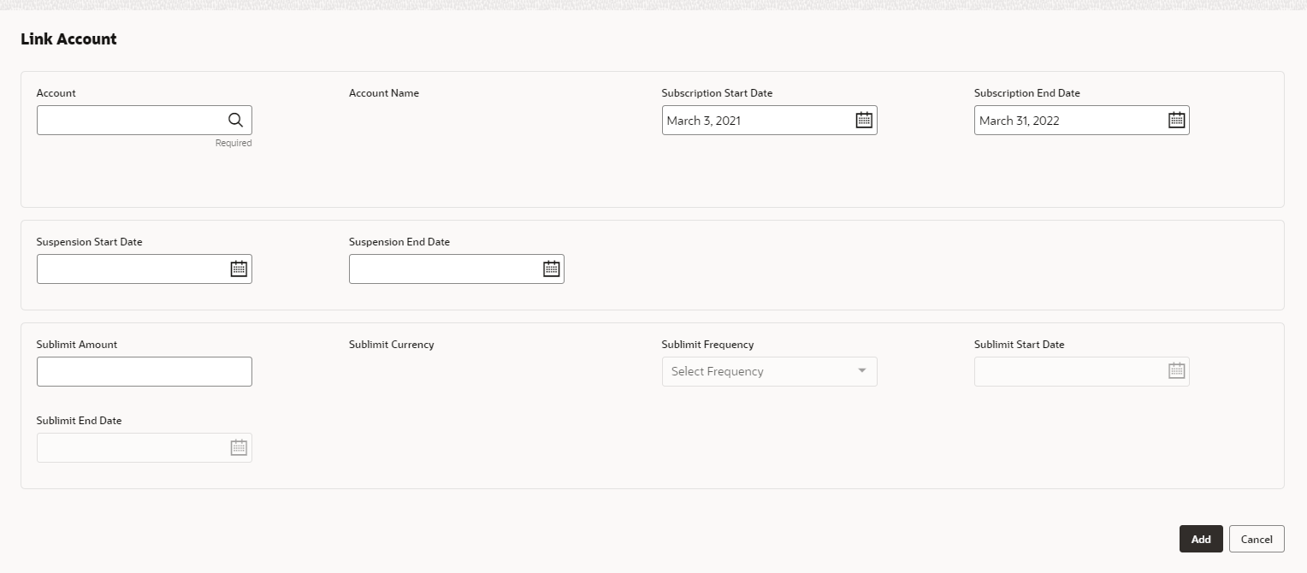Open the Suspension End Date calendar icon
This screenshot has width=1307, height=573.
click(x=551, y=269)
